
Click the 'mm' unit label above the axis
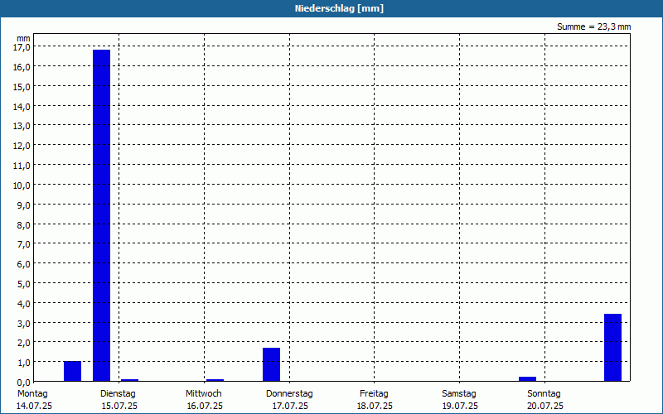(x=24, y=38)
